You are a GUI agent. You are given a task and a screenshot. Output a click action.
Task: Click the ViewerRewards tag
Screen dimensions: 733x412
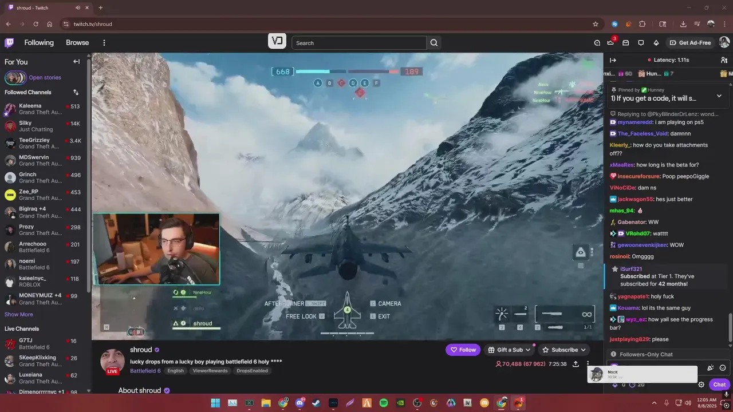click(210, 371)
